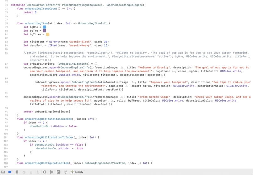Click the Step Out debug icon
Screen dimensions: 253x175
(x=38, y=172)
